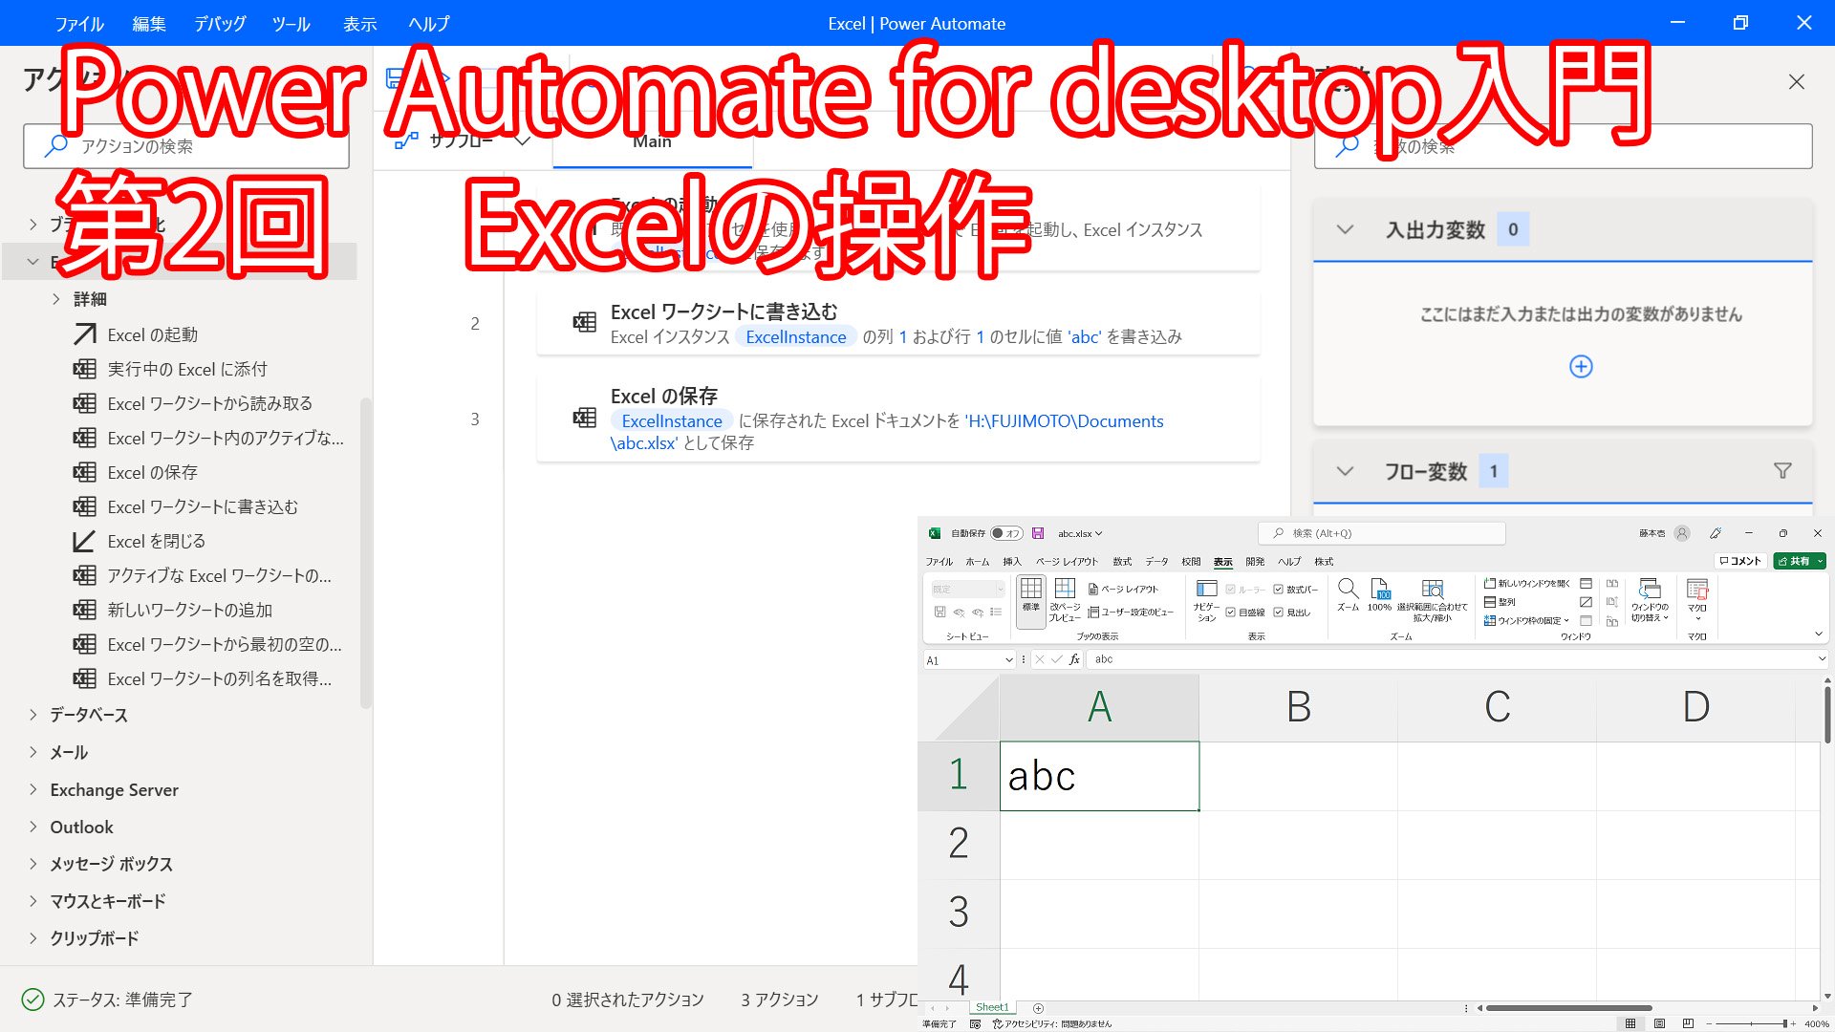Click the page layout view status bar icon
The image size is (1835, 1032).
1660,1023
